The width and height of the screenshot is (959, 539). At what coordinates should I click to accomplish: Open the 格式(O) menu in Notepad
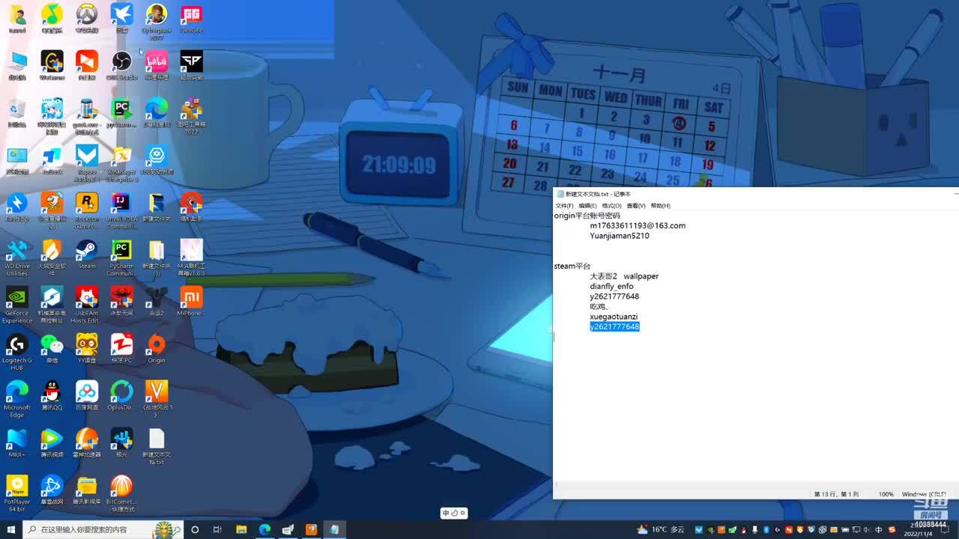click(x=611, y=206)
